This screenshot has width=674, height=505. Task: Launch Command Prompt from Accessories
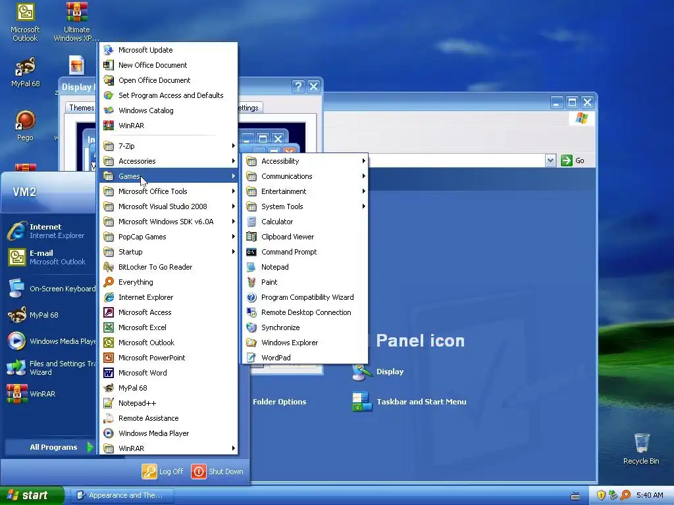[305, 252]
